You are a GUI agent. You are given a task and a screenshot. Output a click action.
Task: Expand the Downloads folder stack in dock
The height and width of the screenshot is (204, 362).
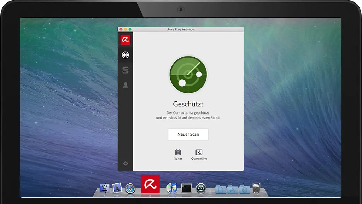coord(244,190)
